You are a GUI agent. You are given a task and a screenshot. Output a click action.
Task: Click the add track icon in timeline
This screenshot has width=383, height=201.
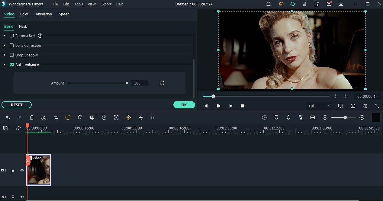[5, 128]
